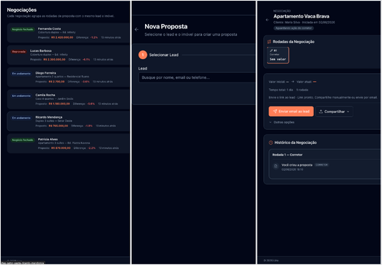Viewport: 382px width, 265px height.
Task: Open Patricia Alves negotiation card
Action: point(69,144)
